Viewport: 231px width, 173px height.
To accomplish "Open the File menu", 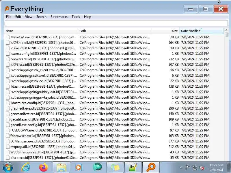I will [x=9, y=17].
